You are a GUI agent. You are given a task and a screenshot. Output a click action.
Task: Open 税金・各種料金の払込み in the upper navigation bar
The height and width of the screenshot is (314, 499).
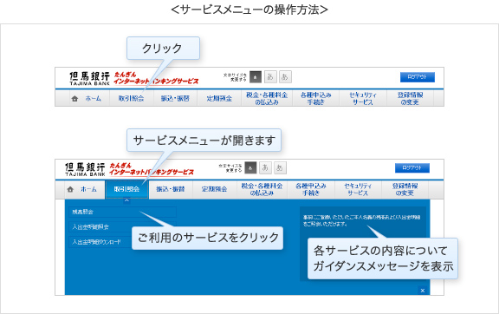tap(267, 98)
